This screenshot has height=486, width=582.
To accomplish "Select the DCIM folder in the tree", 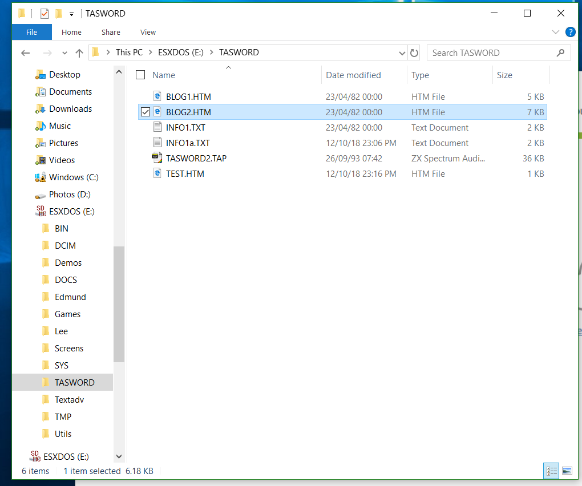I will pyautogui.click(x=65, y=246).
